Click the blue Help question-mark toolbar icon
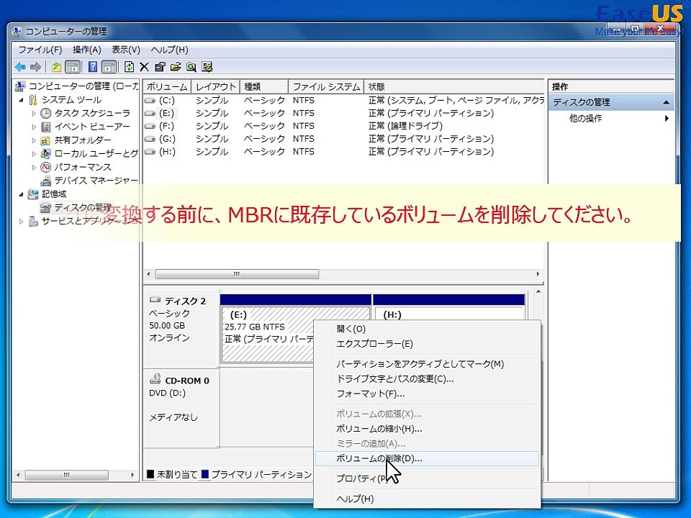This screenshot has width=691, height=518. tap(93, 67)
